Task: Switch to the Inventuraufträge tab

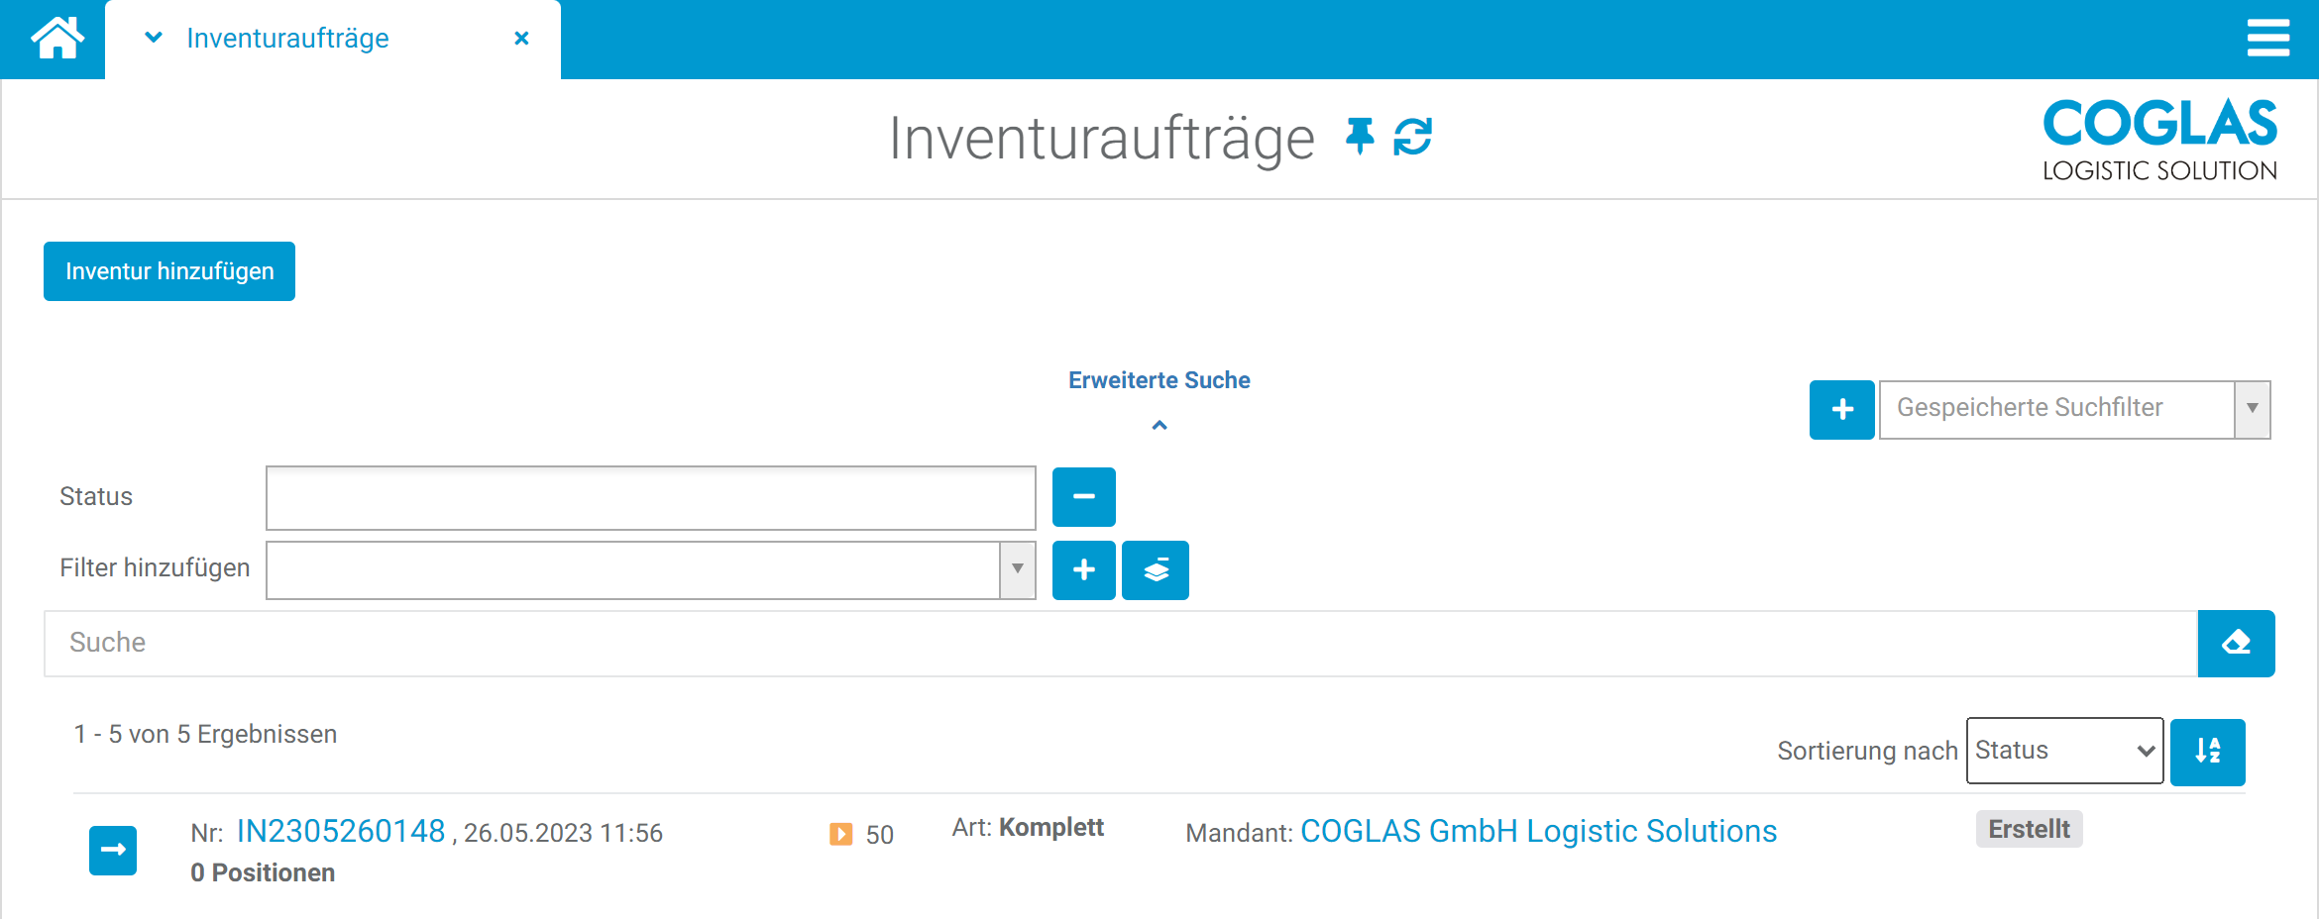Action: 287,39
